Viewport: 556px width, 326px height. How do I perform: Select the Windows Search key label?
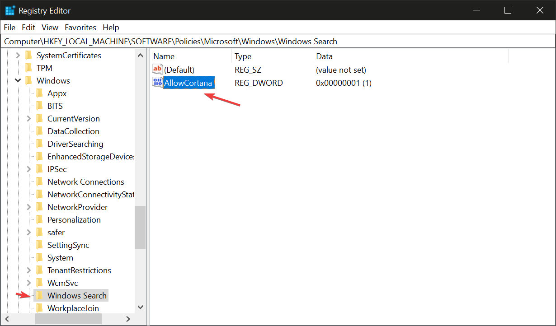click(x=77, y=296)
